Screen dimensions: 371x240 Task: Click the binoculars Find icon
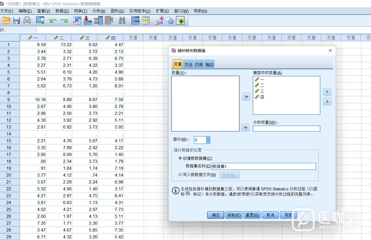122,21
